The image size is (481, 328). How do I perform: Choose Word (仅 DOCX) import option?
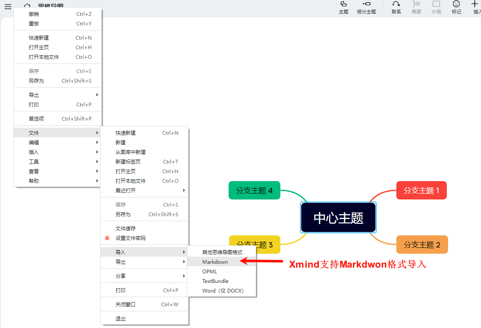[x=222, y=290]
